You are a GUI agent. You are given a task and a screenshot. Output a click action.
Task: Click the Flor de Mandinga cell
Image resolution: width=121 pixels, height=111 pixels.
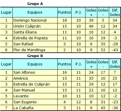click(x=35, y=50)
